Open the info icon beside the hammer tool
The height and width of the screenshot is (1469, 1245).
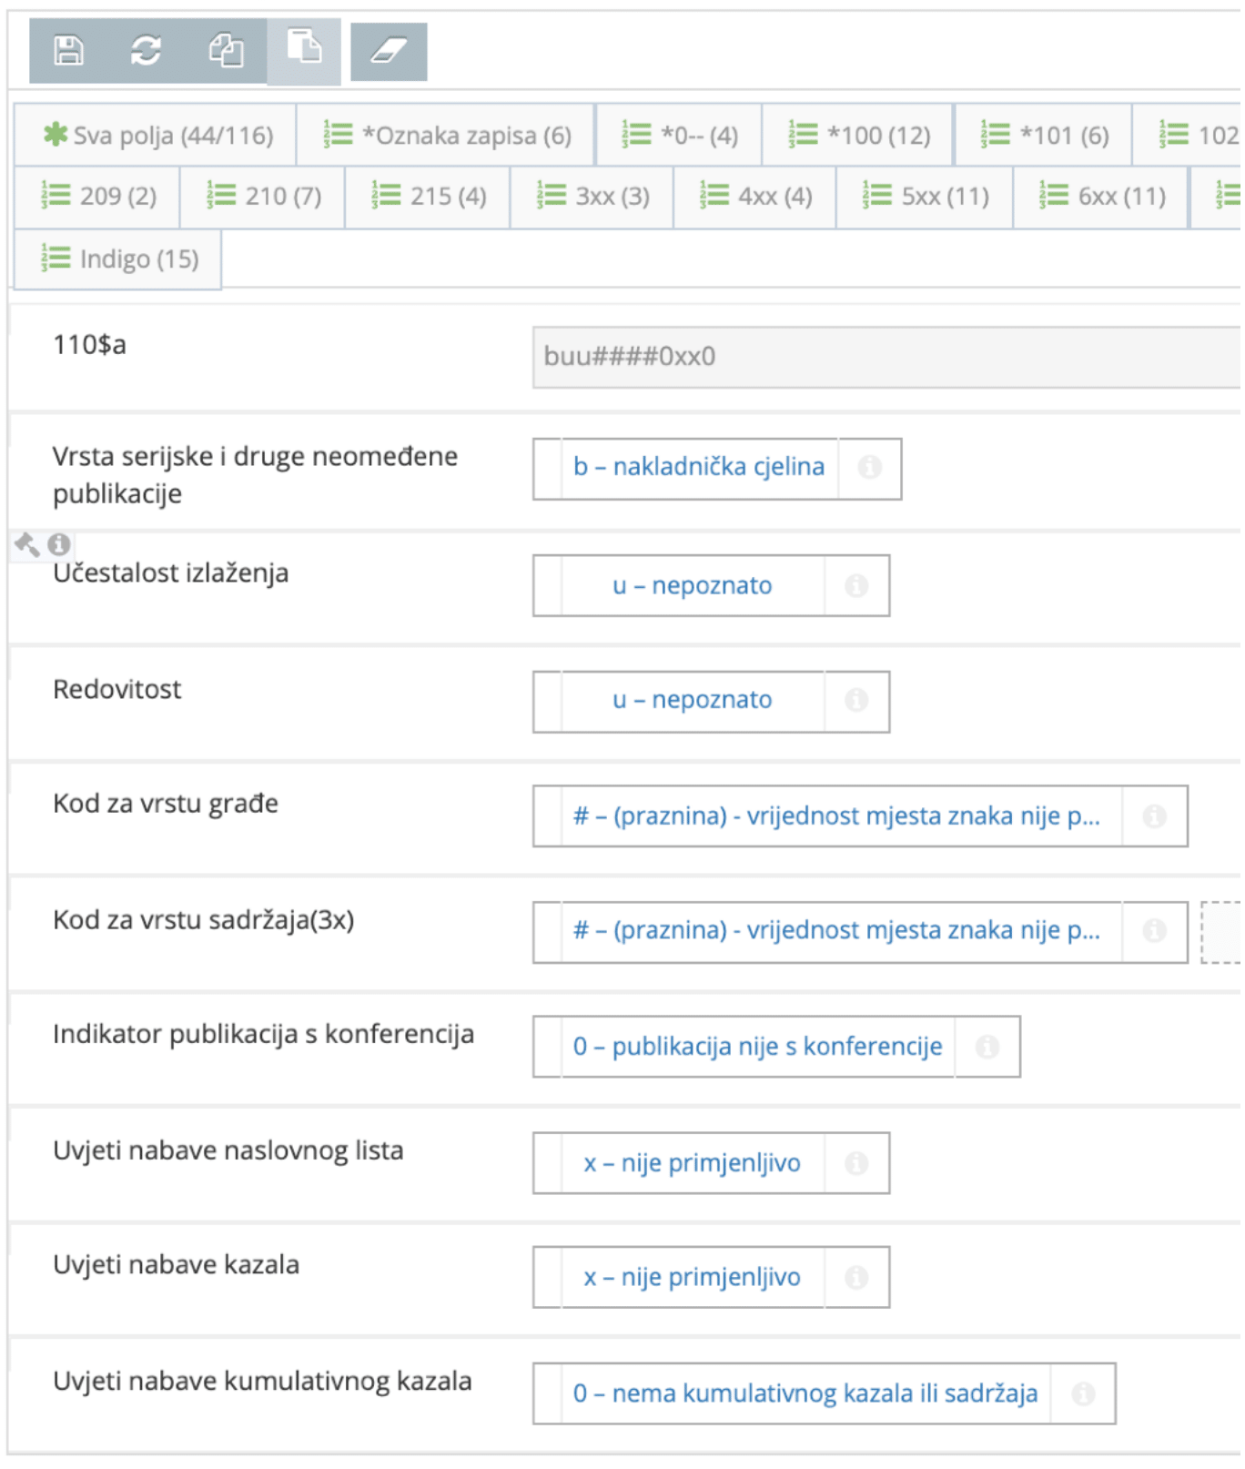coord(57,544)
